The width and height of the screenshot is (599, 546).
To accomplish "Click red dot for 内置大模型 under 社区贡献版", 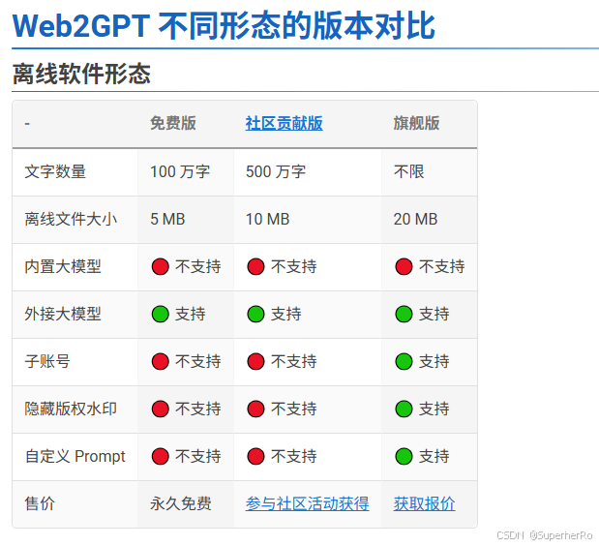I will 255,266.
